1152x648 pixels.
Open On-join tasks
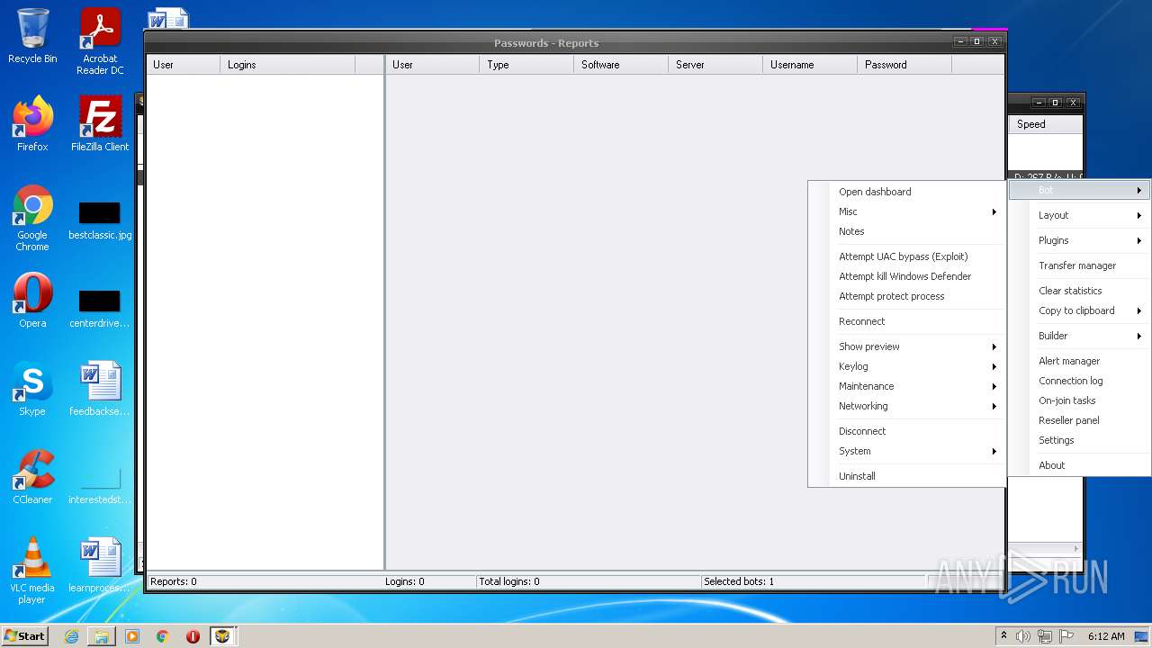1079,400
